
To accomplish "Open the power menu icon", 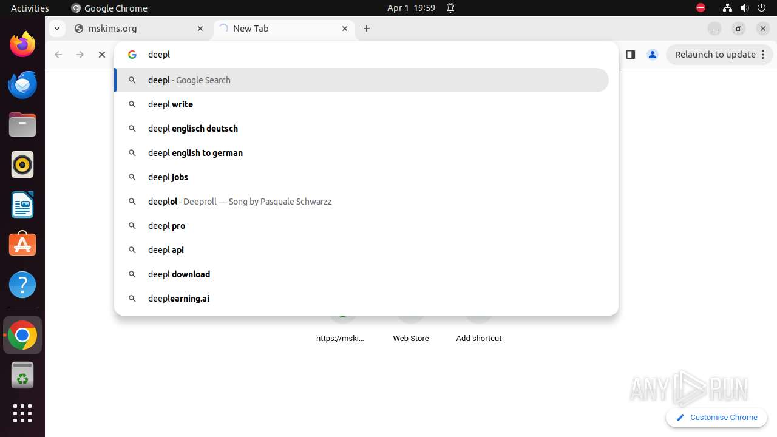I will (761, 8).
